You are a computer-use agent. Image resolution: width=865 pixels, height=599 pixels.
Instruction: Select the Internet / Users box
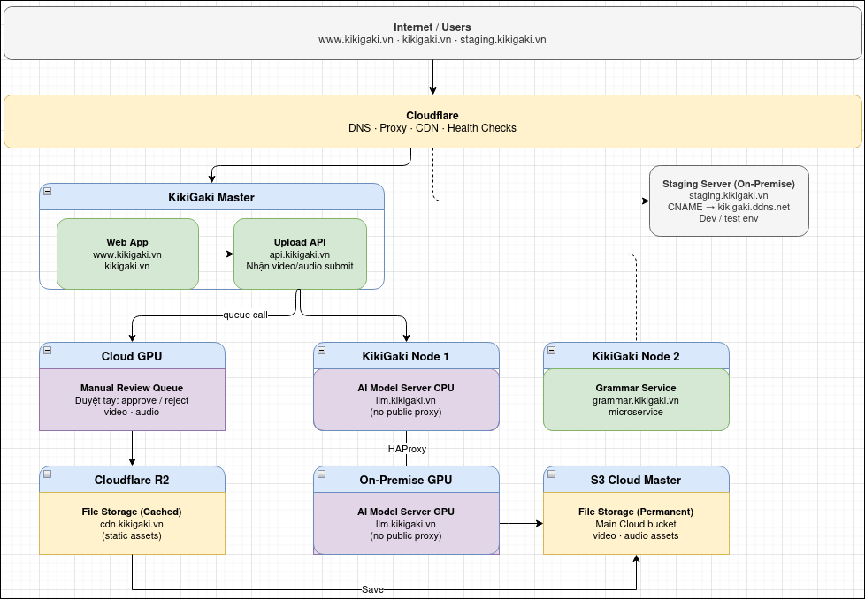point(432,33)
